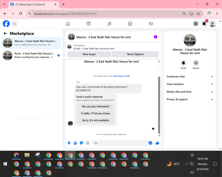Click the browser forward button

pyautogui.click(x=13, y=14)
